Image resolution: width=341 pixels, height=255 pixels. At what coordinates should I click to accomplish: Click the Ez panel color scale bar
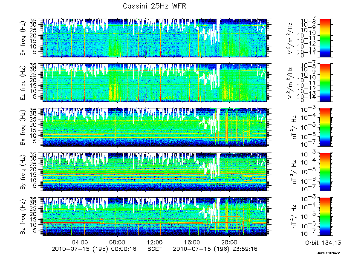325,82
